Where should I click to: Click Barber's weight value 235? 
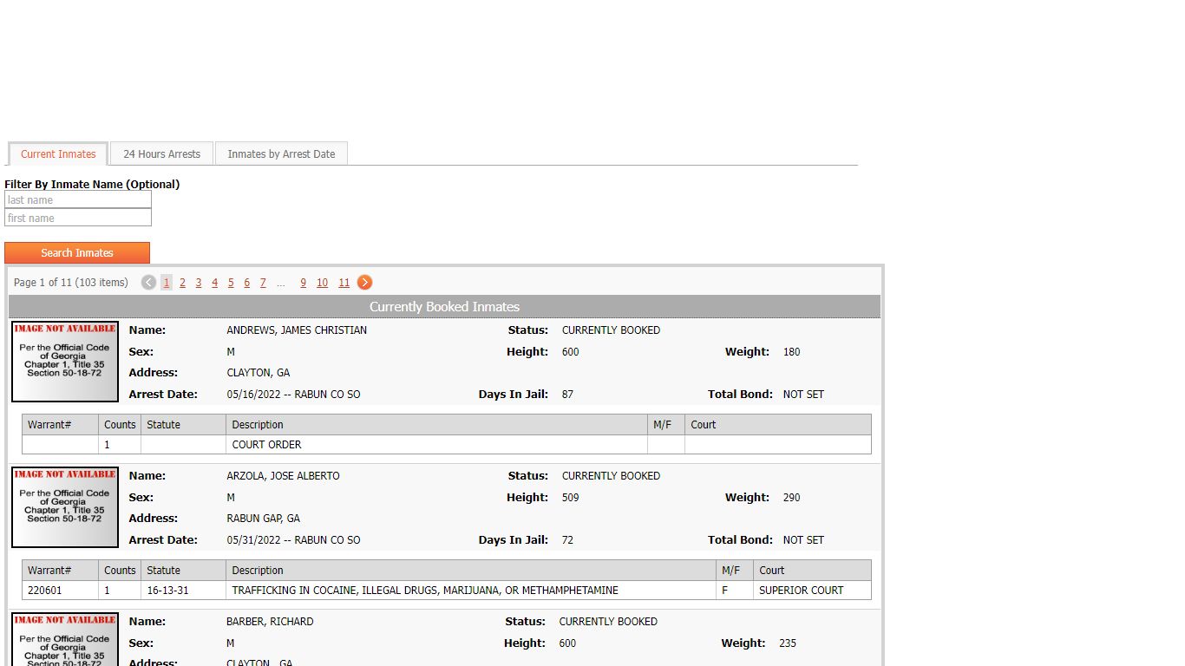(788, 643)
